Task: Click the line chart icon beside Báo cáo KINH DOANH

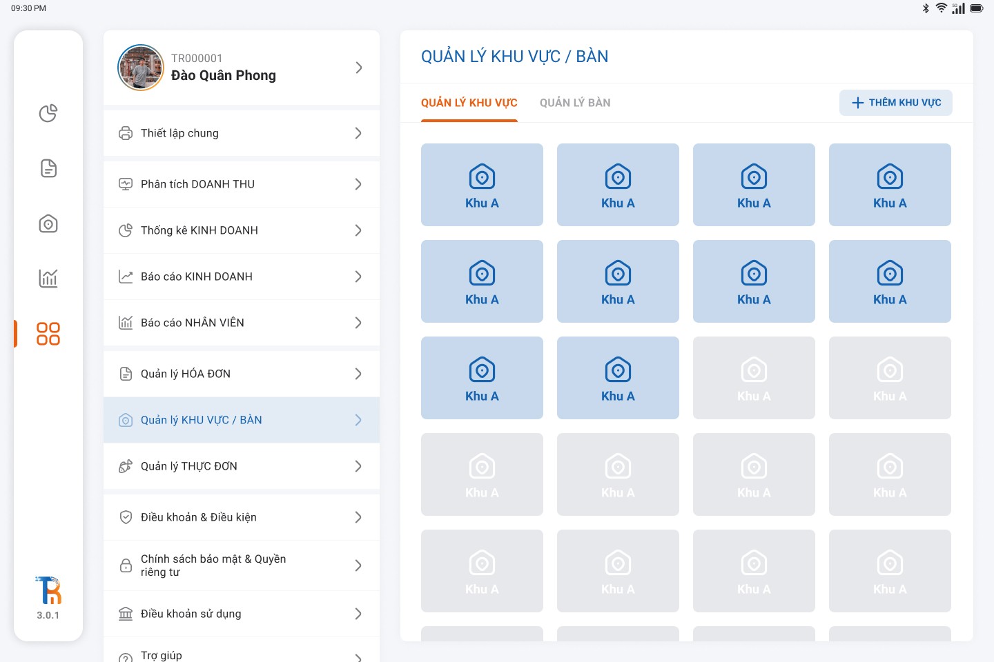Action: point(126,277)
